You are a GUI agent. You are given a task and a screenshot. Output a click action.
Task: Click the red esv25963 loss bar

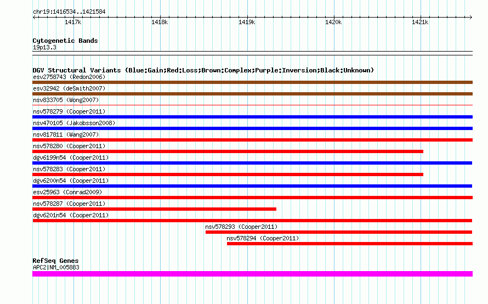click(252, 198)
